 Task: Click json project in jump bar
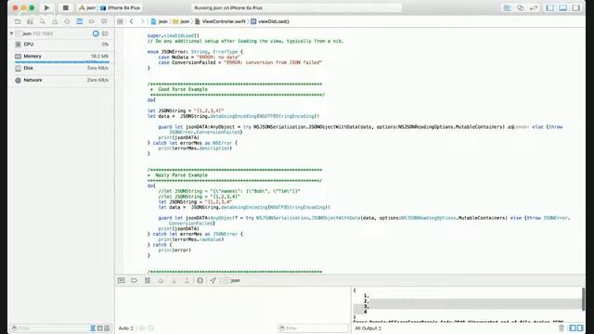(x=159, y=21)
